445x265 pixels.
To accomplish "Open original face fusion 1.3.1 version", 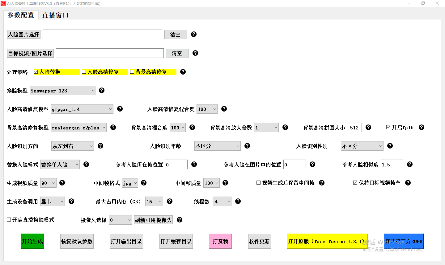I will point(327,241).
